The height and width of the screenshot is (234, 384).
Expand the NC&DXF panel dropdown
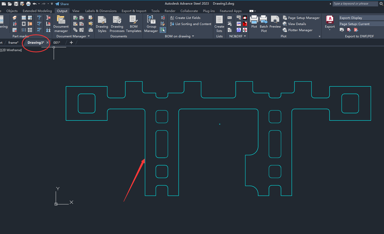coord(244,36)
